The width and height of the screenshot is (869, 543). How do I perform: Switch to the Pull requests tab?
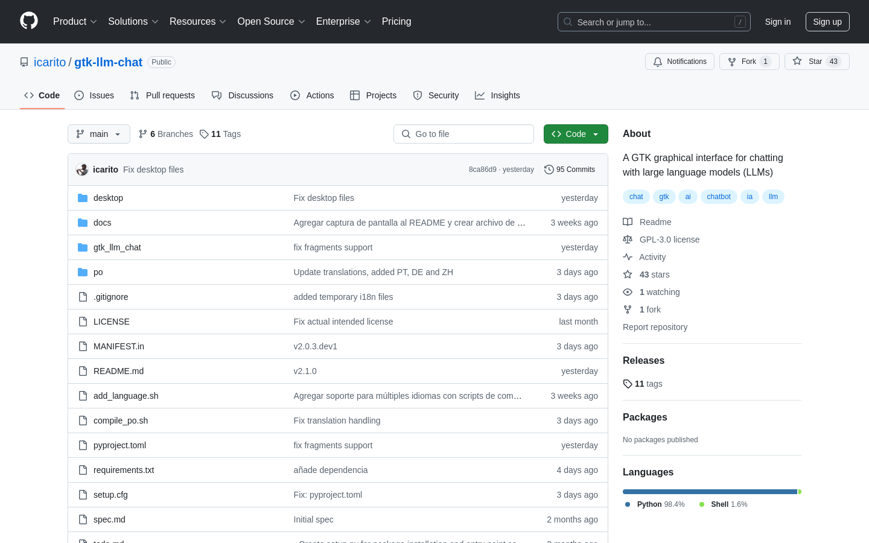(162, 95)
